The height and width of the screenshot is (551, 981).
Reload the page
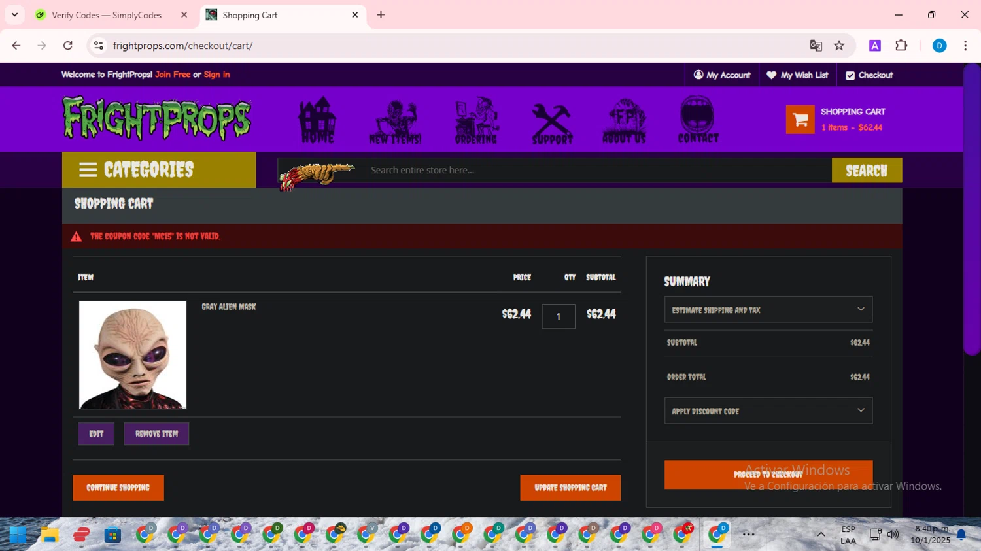(x=67, y=46)
